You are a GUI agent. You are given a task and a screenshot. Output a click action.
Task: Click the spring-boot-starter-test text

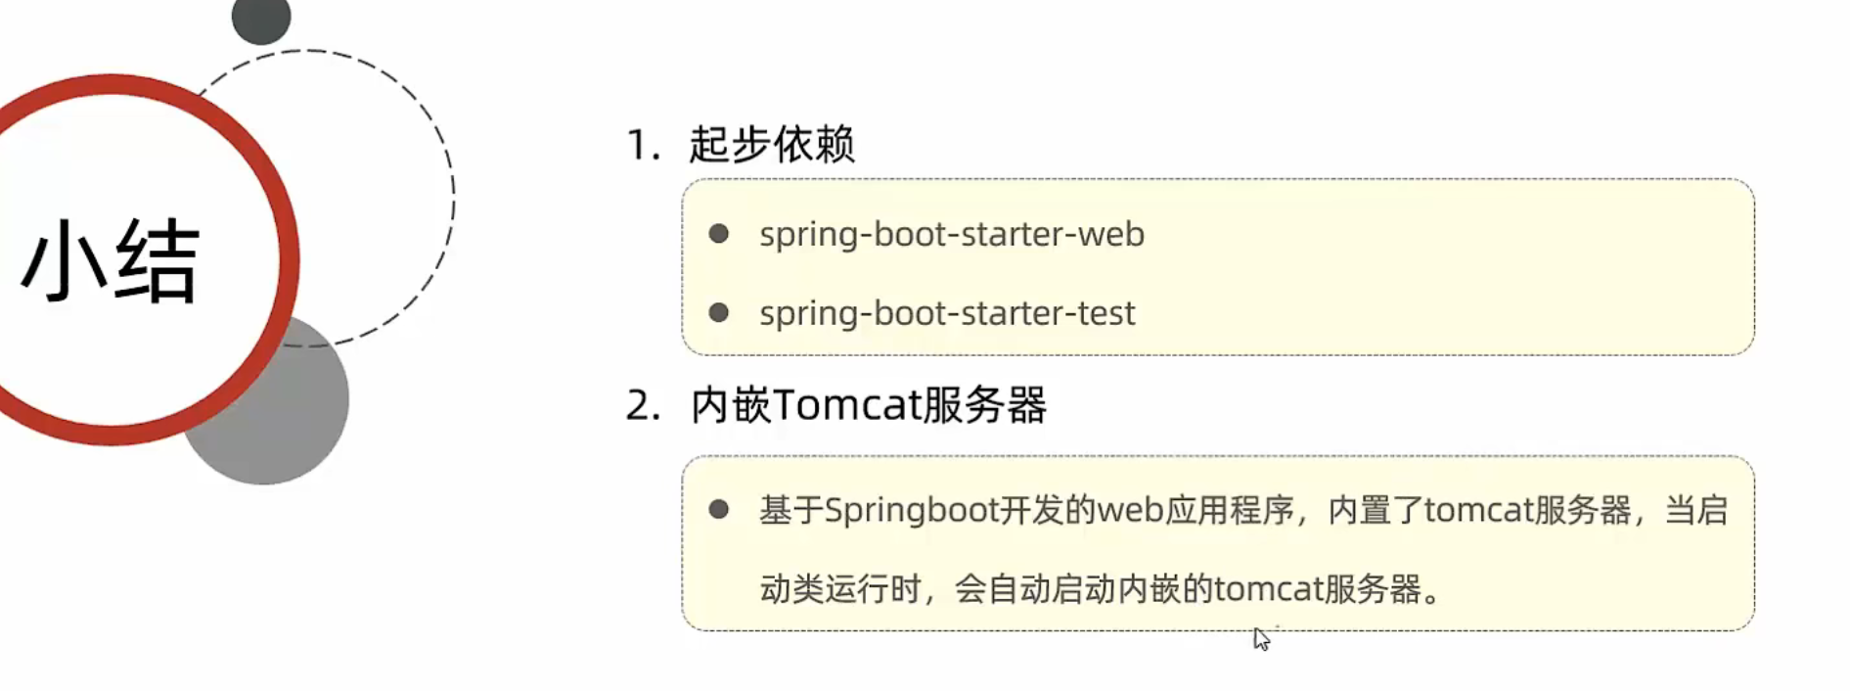(947, 313)
